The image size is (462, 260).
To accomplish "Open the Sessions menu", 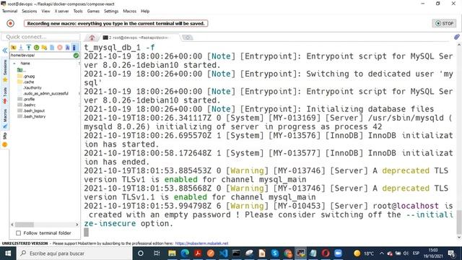I will (29, 12).
